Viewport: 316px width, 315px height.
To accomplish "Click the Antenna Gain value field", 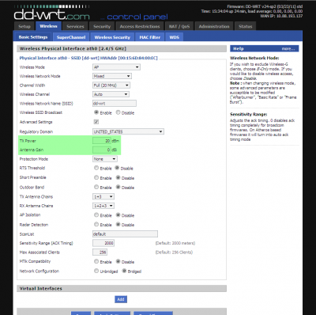I will click(x=102, y=150).
